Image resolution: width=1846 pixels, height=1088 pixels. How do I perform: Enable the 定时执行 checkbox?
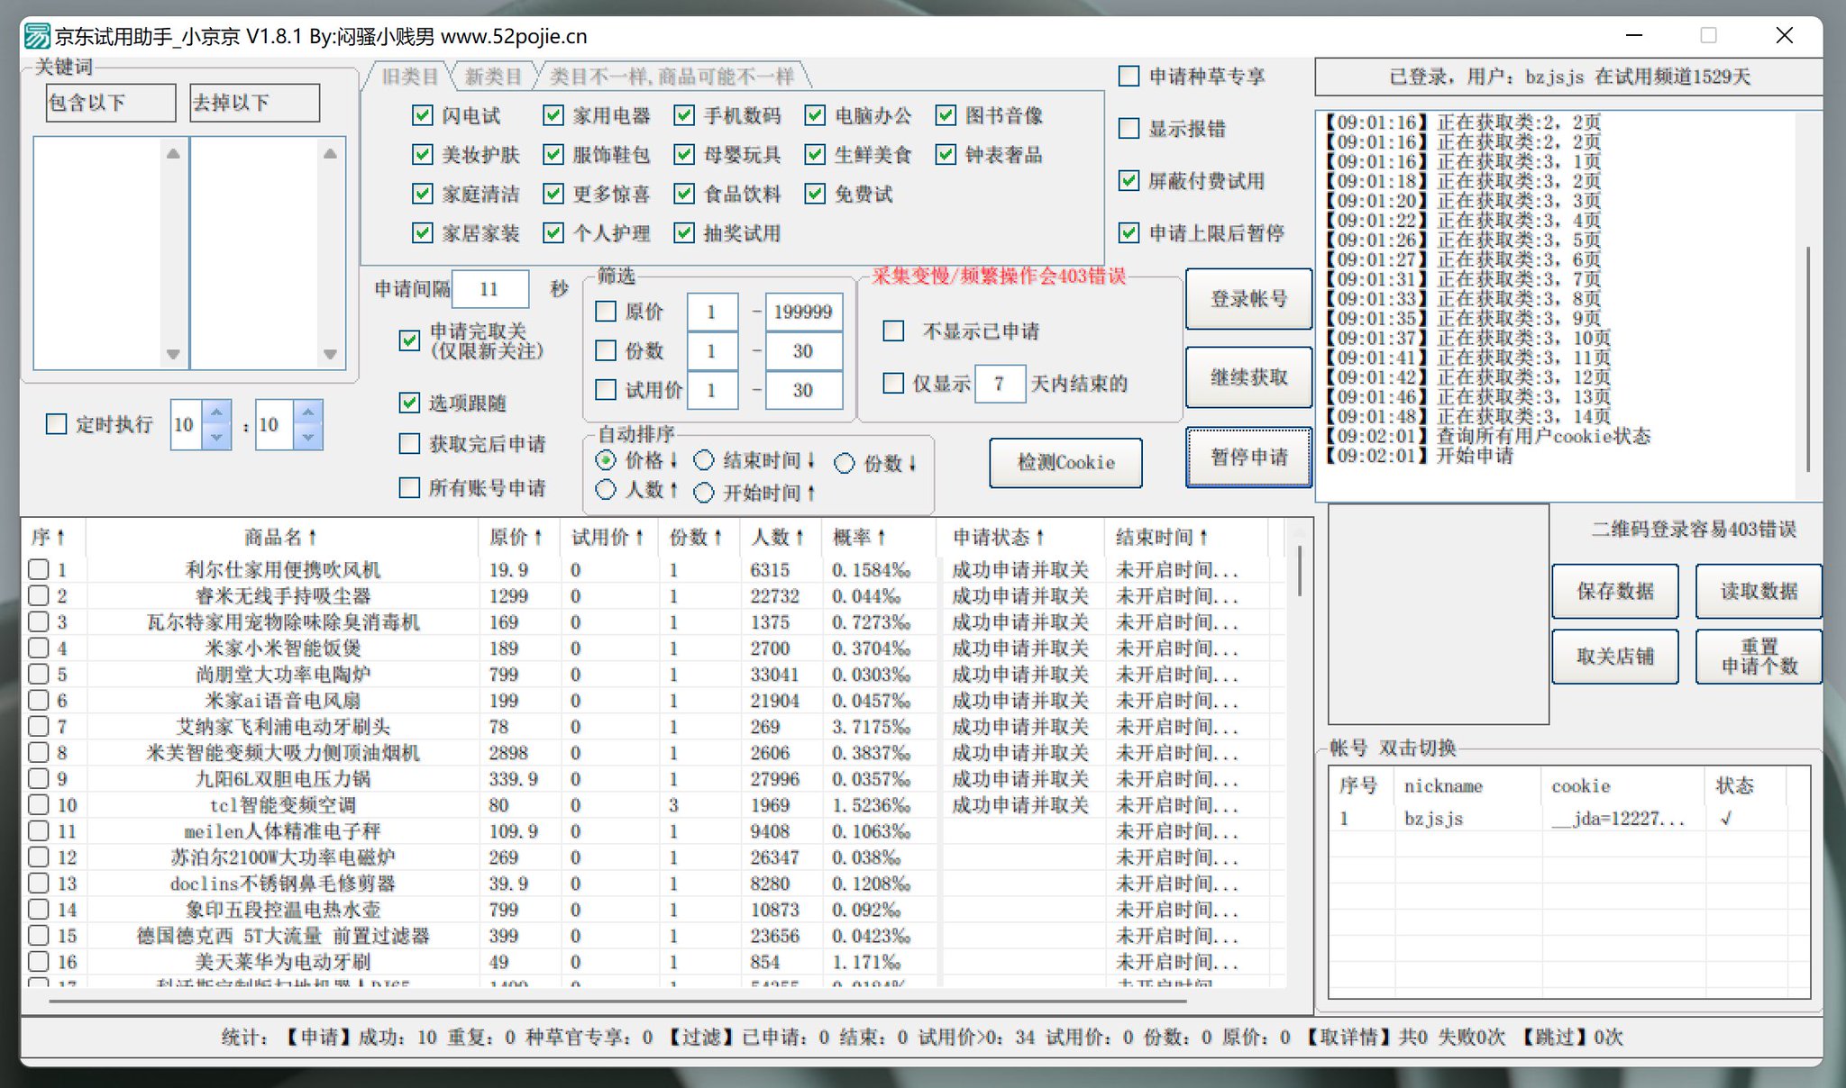57,424
